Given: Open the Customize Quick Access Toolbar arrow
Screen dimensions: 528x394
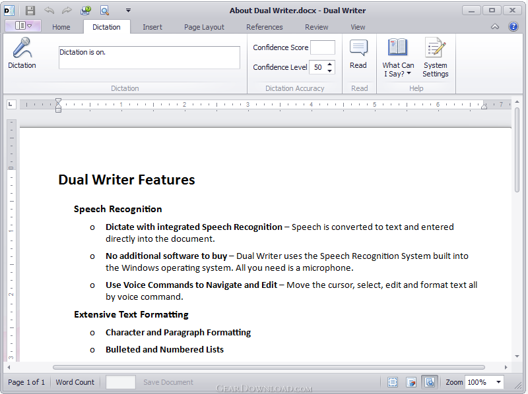Looking at the screenshot, I should (128, 11).
